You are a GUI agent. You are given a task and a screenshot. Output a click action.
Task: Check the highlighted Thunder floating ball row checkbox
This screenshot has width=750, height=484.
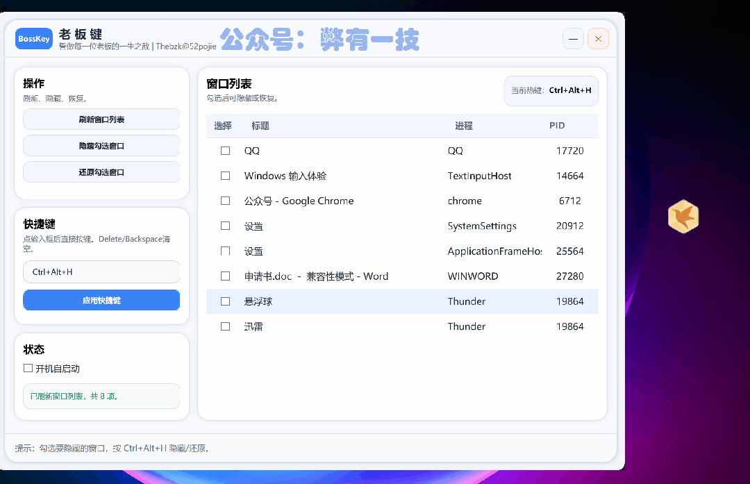coord(225,301)
